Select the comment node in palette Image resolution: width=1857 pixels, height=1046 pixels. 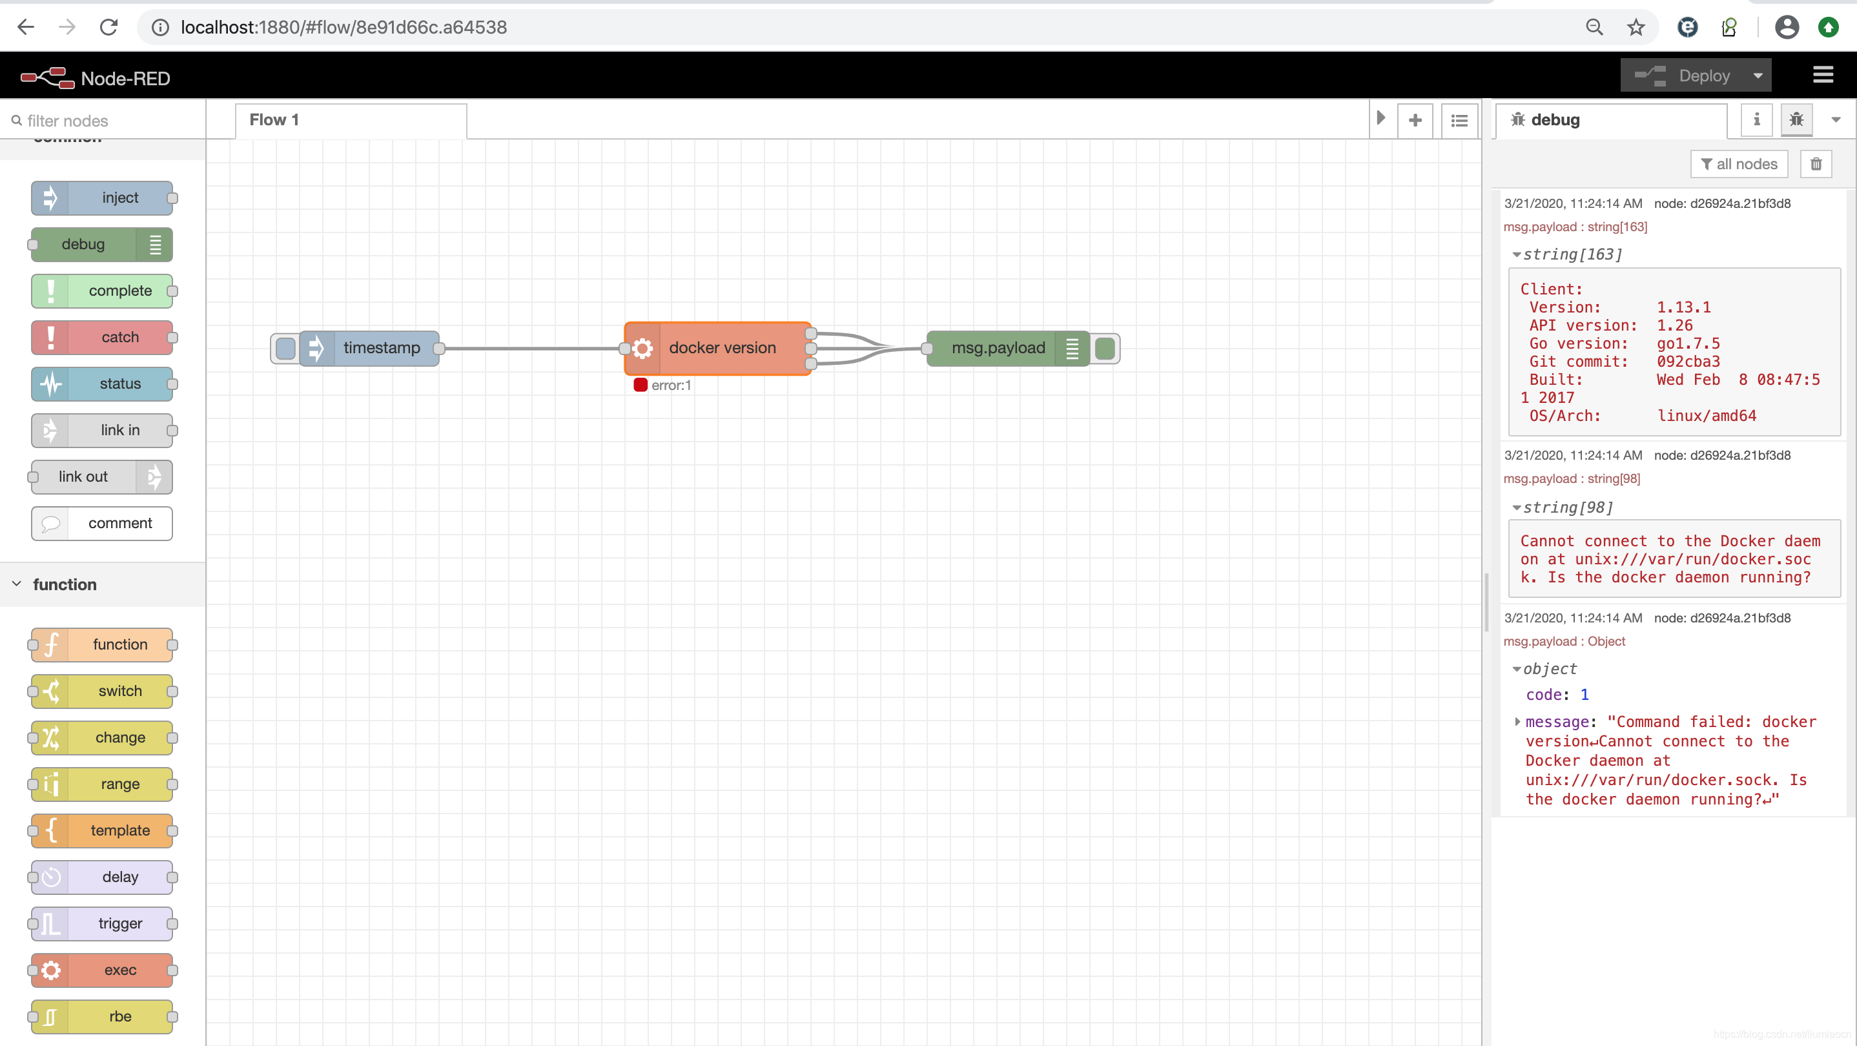103,524
